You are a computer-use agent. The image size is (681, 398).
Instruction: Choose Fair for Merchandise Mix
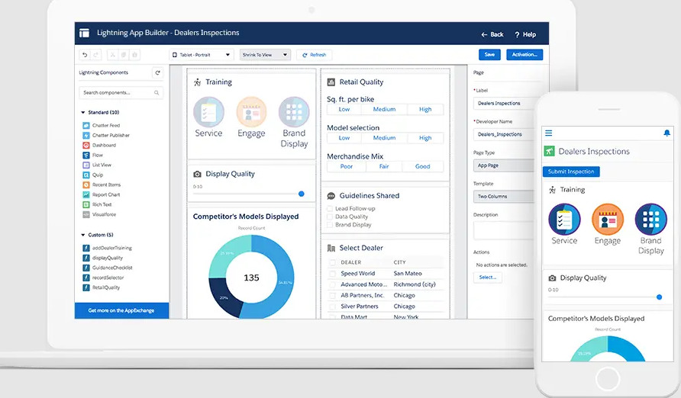click(384, 166)
